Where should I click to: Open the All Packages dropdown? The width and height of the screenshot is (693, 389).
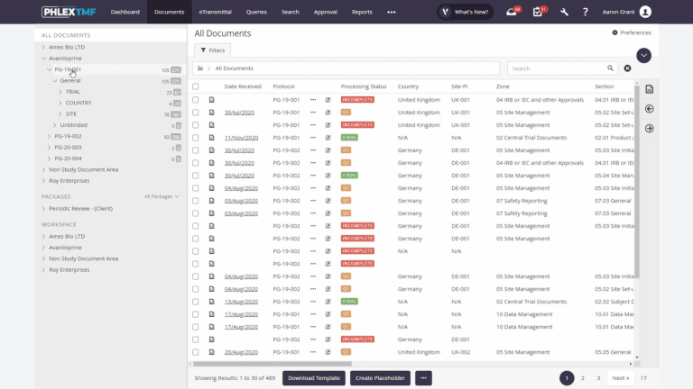pyautogui.click(x=162, y=196)
